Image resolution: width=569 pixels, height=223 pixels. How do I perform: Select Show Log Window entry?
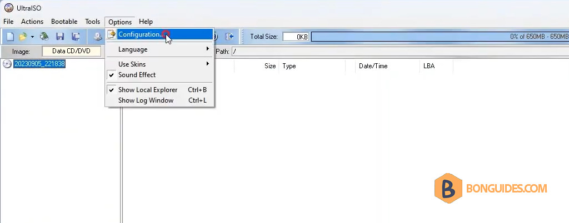pyautogui.click(x=159, y=100)
